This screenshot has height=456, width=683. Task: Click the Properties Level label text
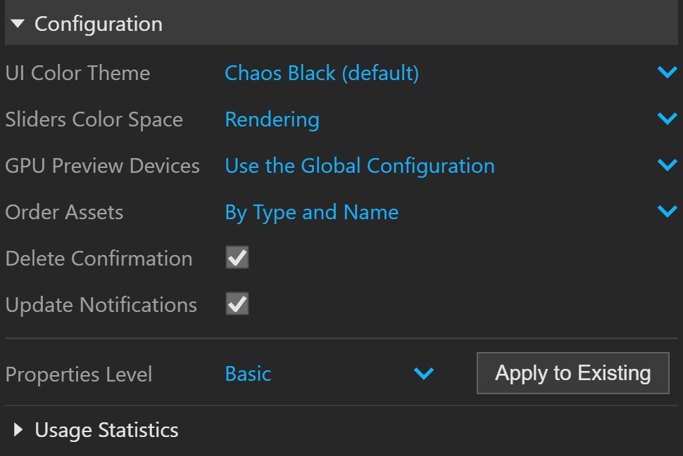pyautogui.click(x=79, y=374)
